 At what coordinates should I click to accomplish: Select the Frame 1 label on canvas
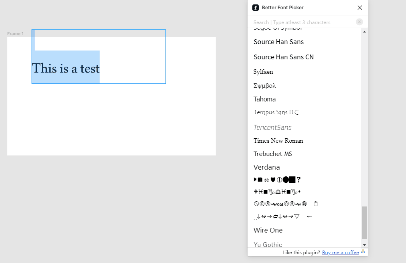(15, 34)
